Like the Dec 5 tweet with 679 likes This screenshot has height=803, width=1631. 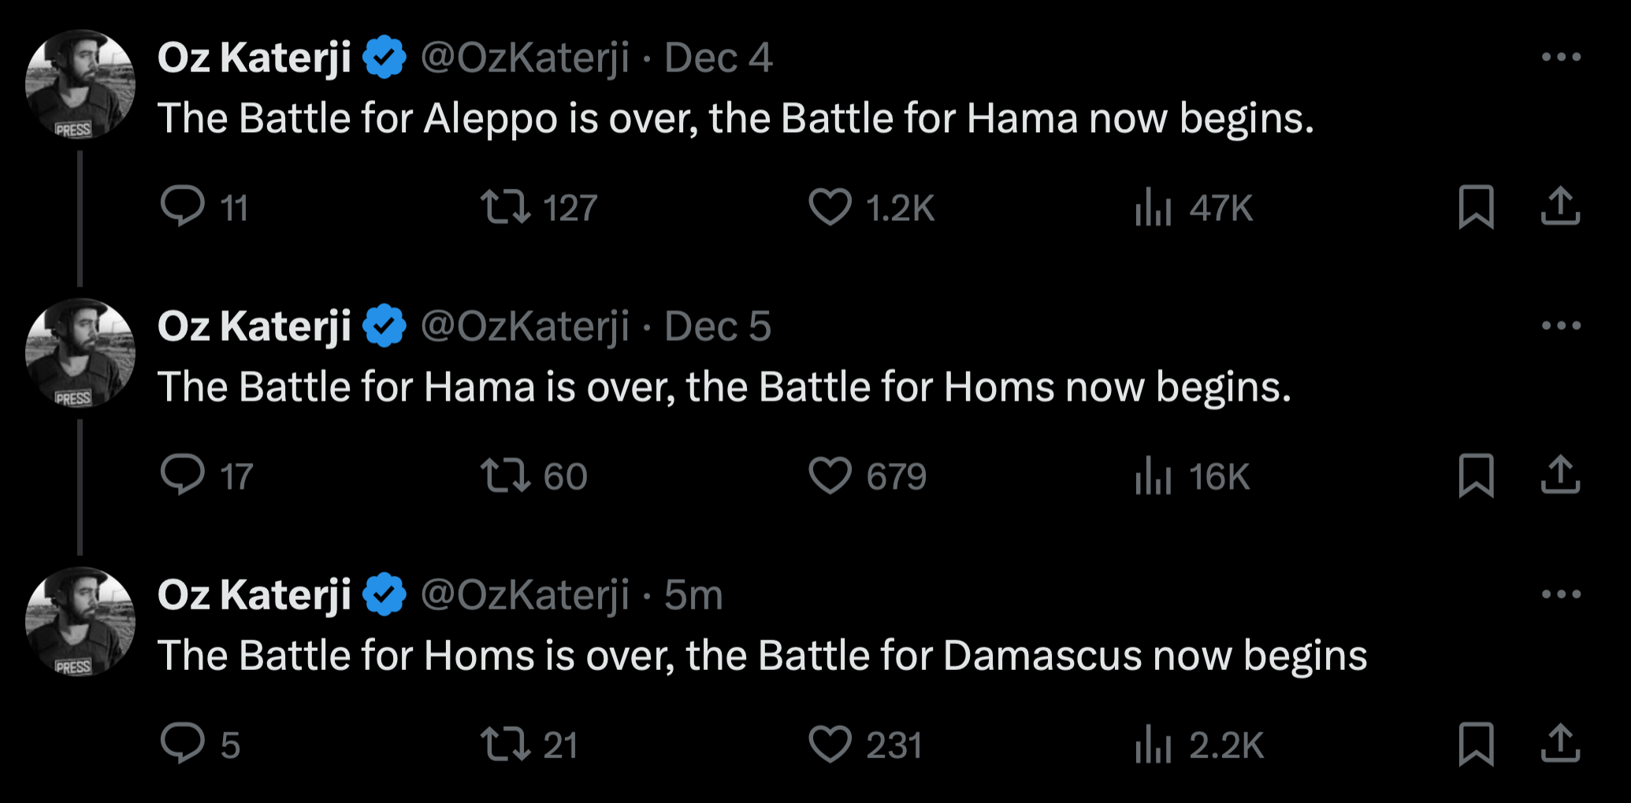tap(830, 476)
